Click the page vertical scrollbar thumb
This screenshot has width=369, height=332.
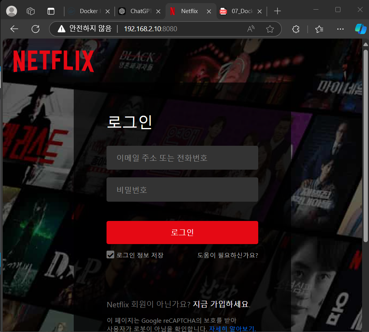(x=366, y=146)
